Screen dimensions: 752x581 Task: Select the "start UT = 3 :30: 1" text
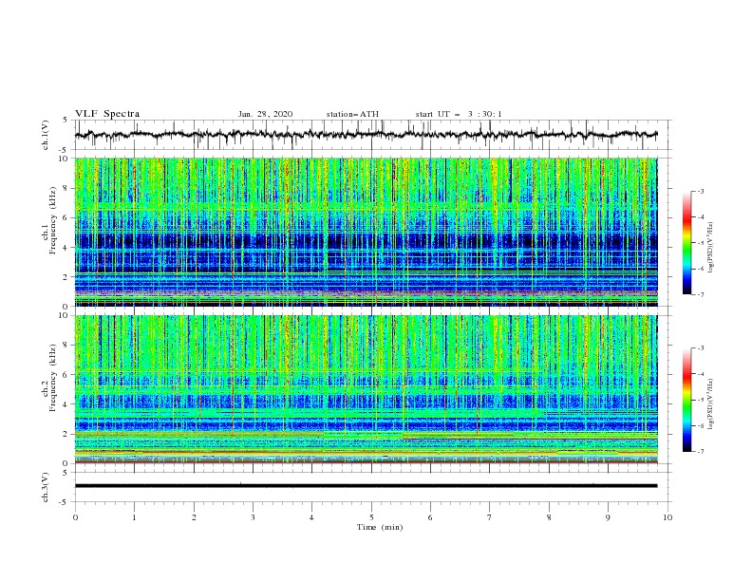click(x=459, y=114)
